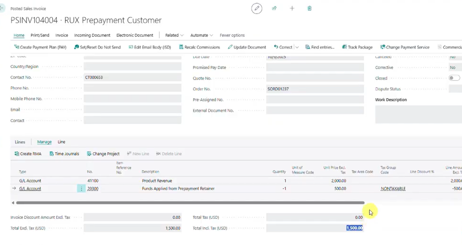Click the Recalc Commissions icon
The width and height of the screenshot is (462, 245).
tap(181, 47)
